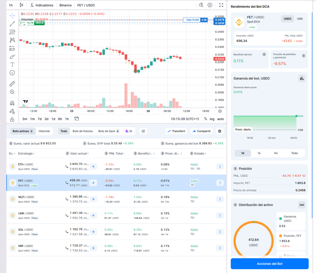Open the 1h timeframe selector
This screenshot has width=316, height=273.
coord(11,5)
